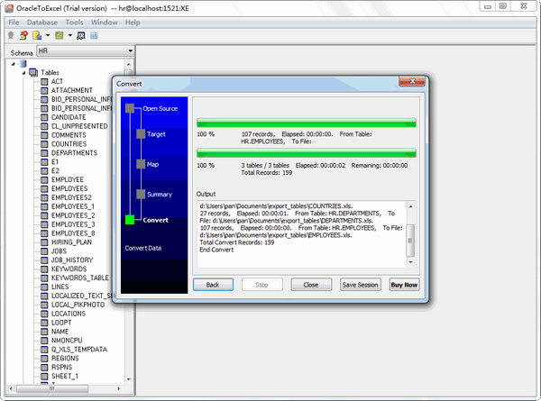Click the Open Source step square in wizard

pos(130,108)
